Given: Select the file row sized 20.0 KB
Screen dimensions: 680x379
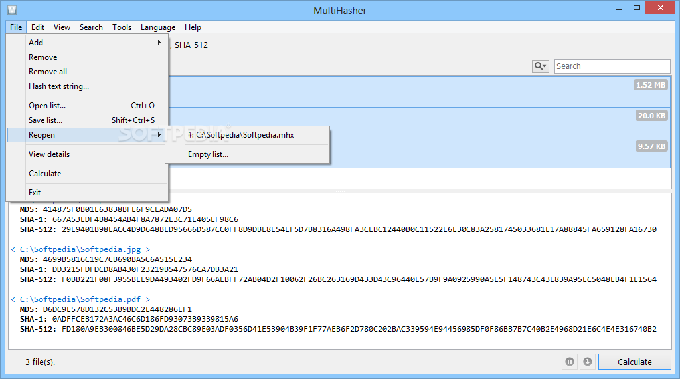Looking at the screenshot, I should [420, 122].
